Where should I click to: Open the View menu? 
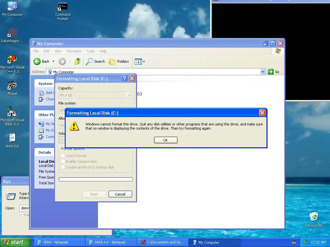coord(58,51)
